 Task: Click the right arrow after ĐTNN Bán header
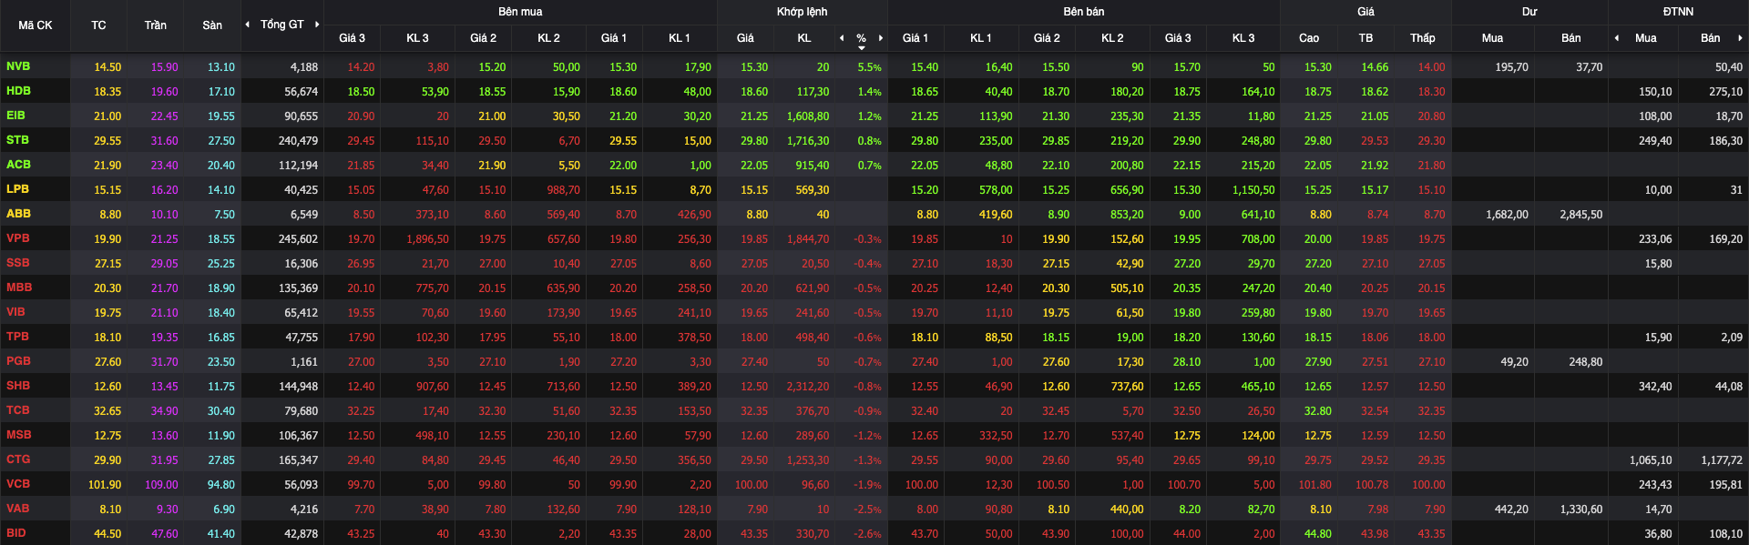pyautogui.click(x=1740, y=38)
